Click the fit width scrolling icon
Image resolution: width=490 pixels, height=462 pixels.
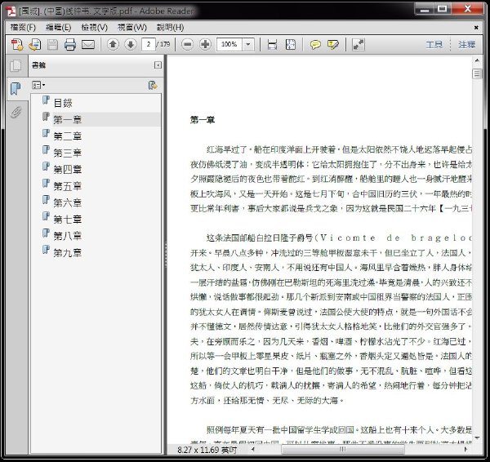point(272,44)
